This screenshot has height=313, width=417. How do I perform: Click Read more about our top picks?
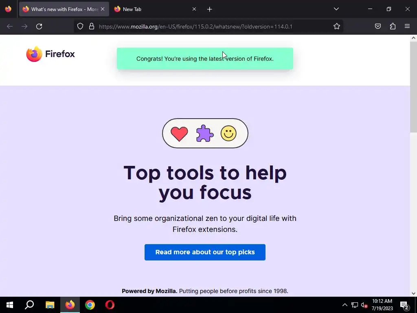(x=205, y=252)
